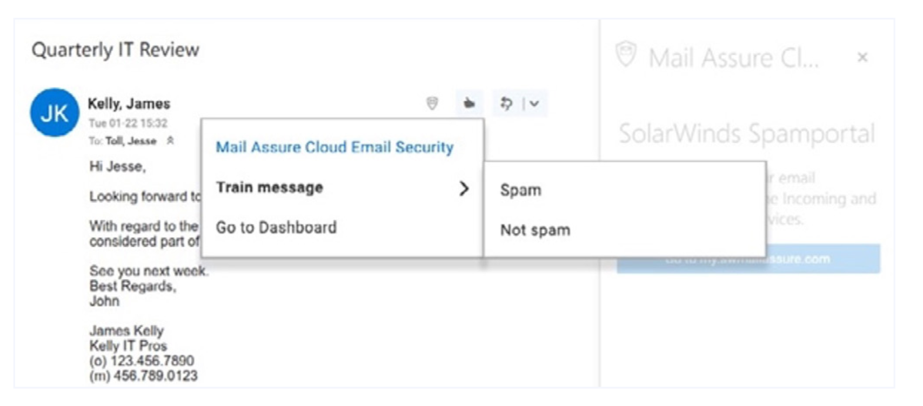Click the shield logo in Mail Assure side panel
923x406 pixels.
(626, 55)
